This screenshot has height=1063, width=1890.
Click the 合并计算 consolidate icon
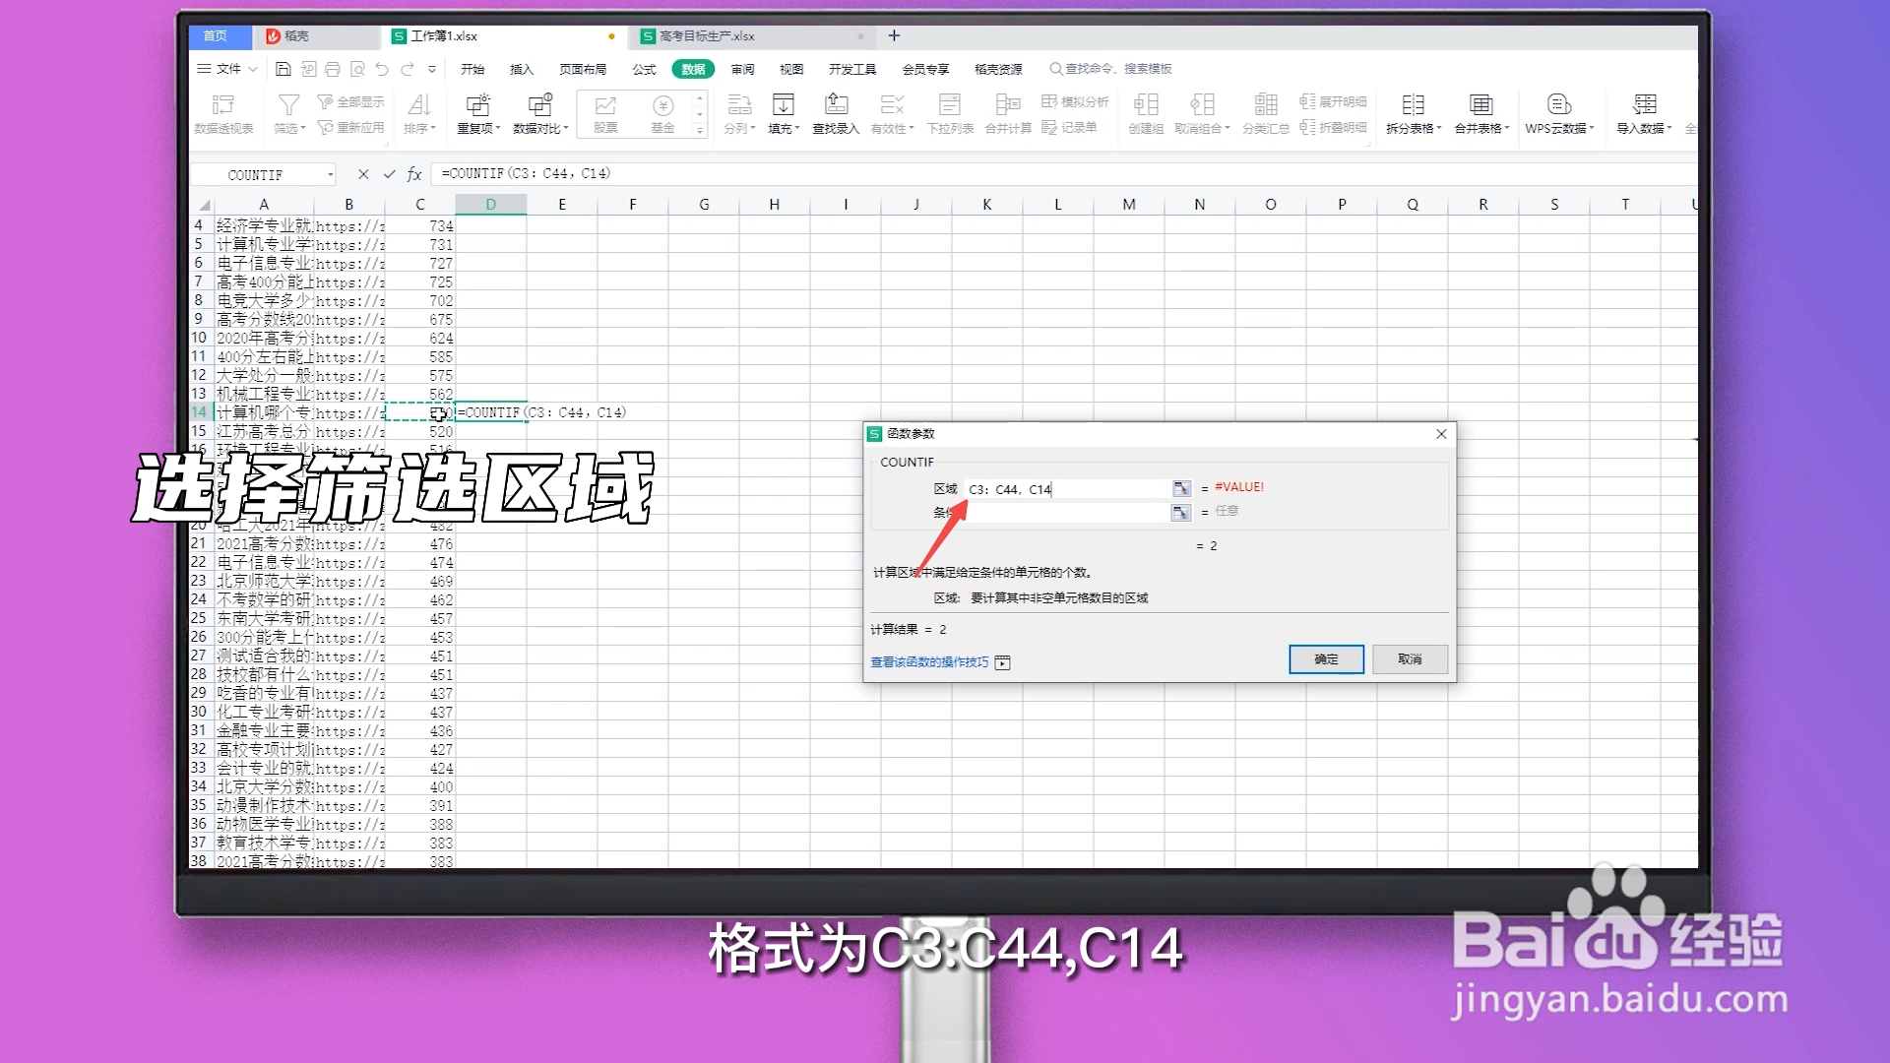(x=1006, y=110)
